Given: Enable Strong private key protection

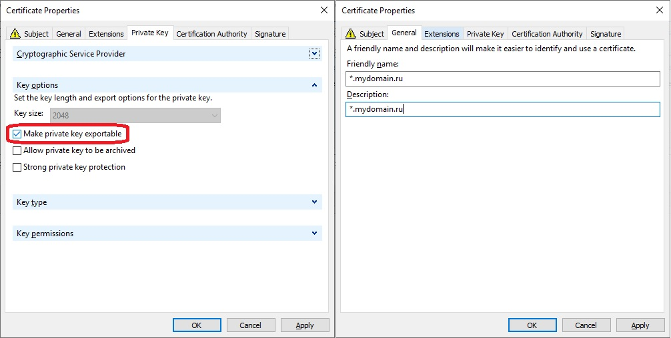Looking at the screenshot, I should (x=17, y=168).
